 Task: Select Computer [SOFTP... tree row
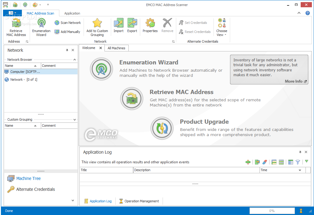tap(41, 72)
